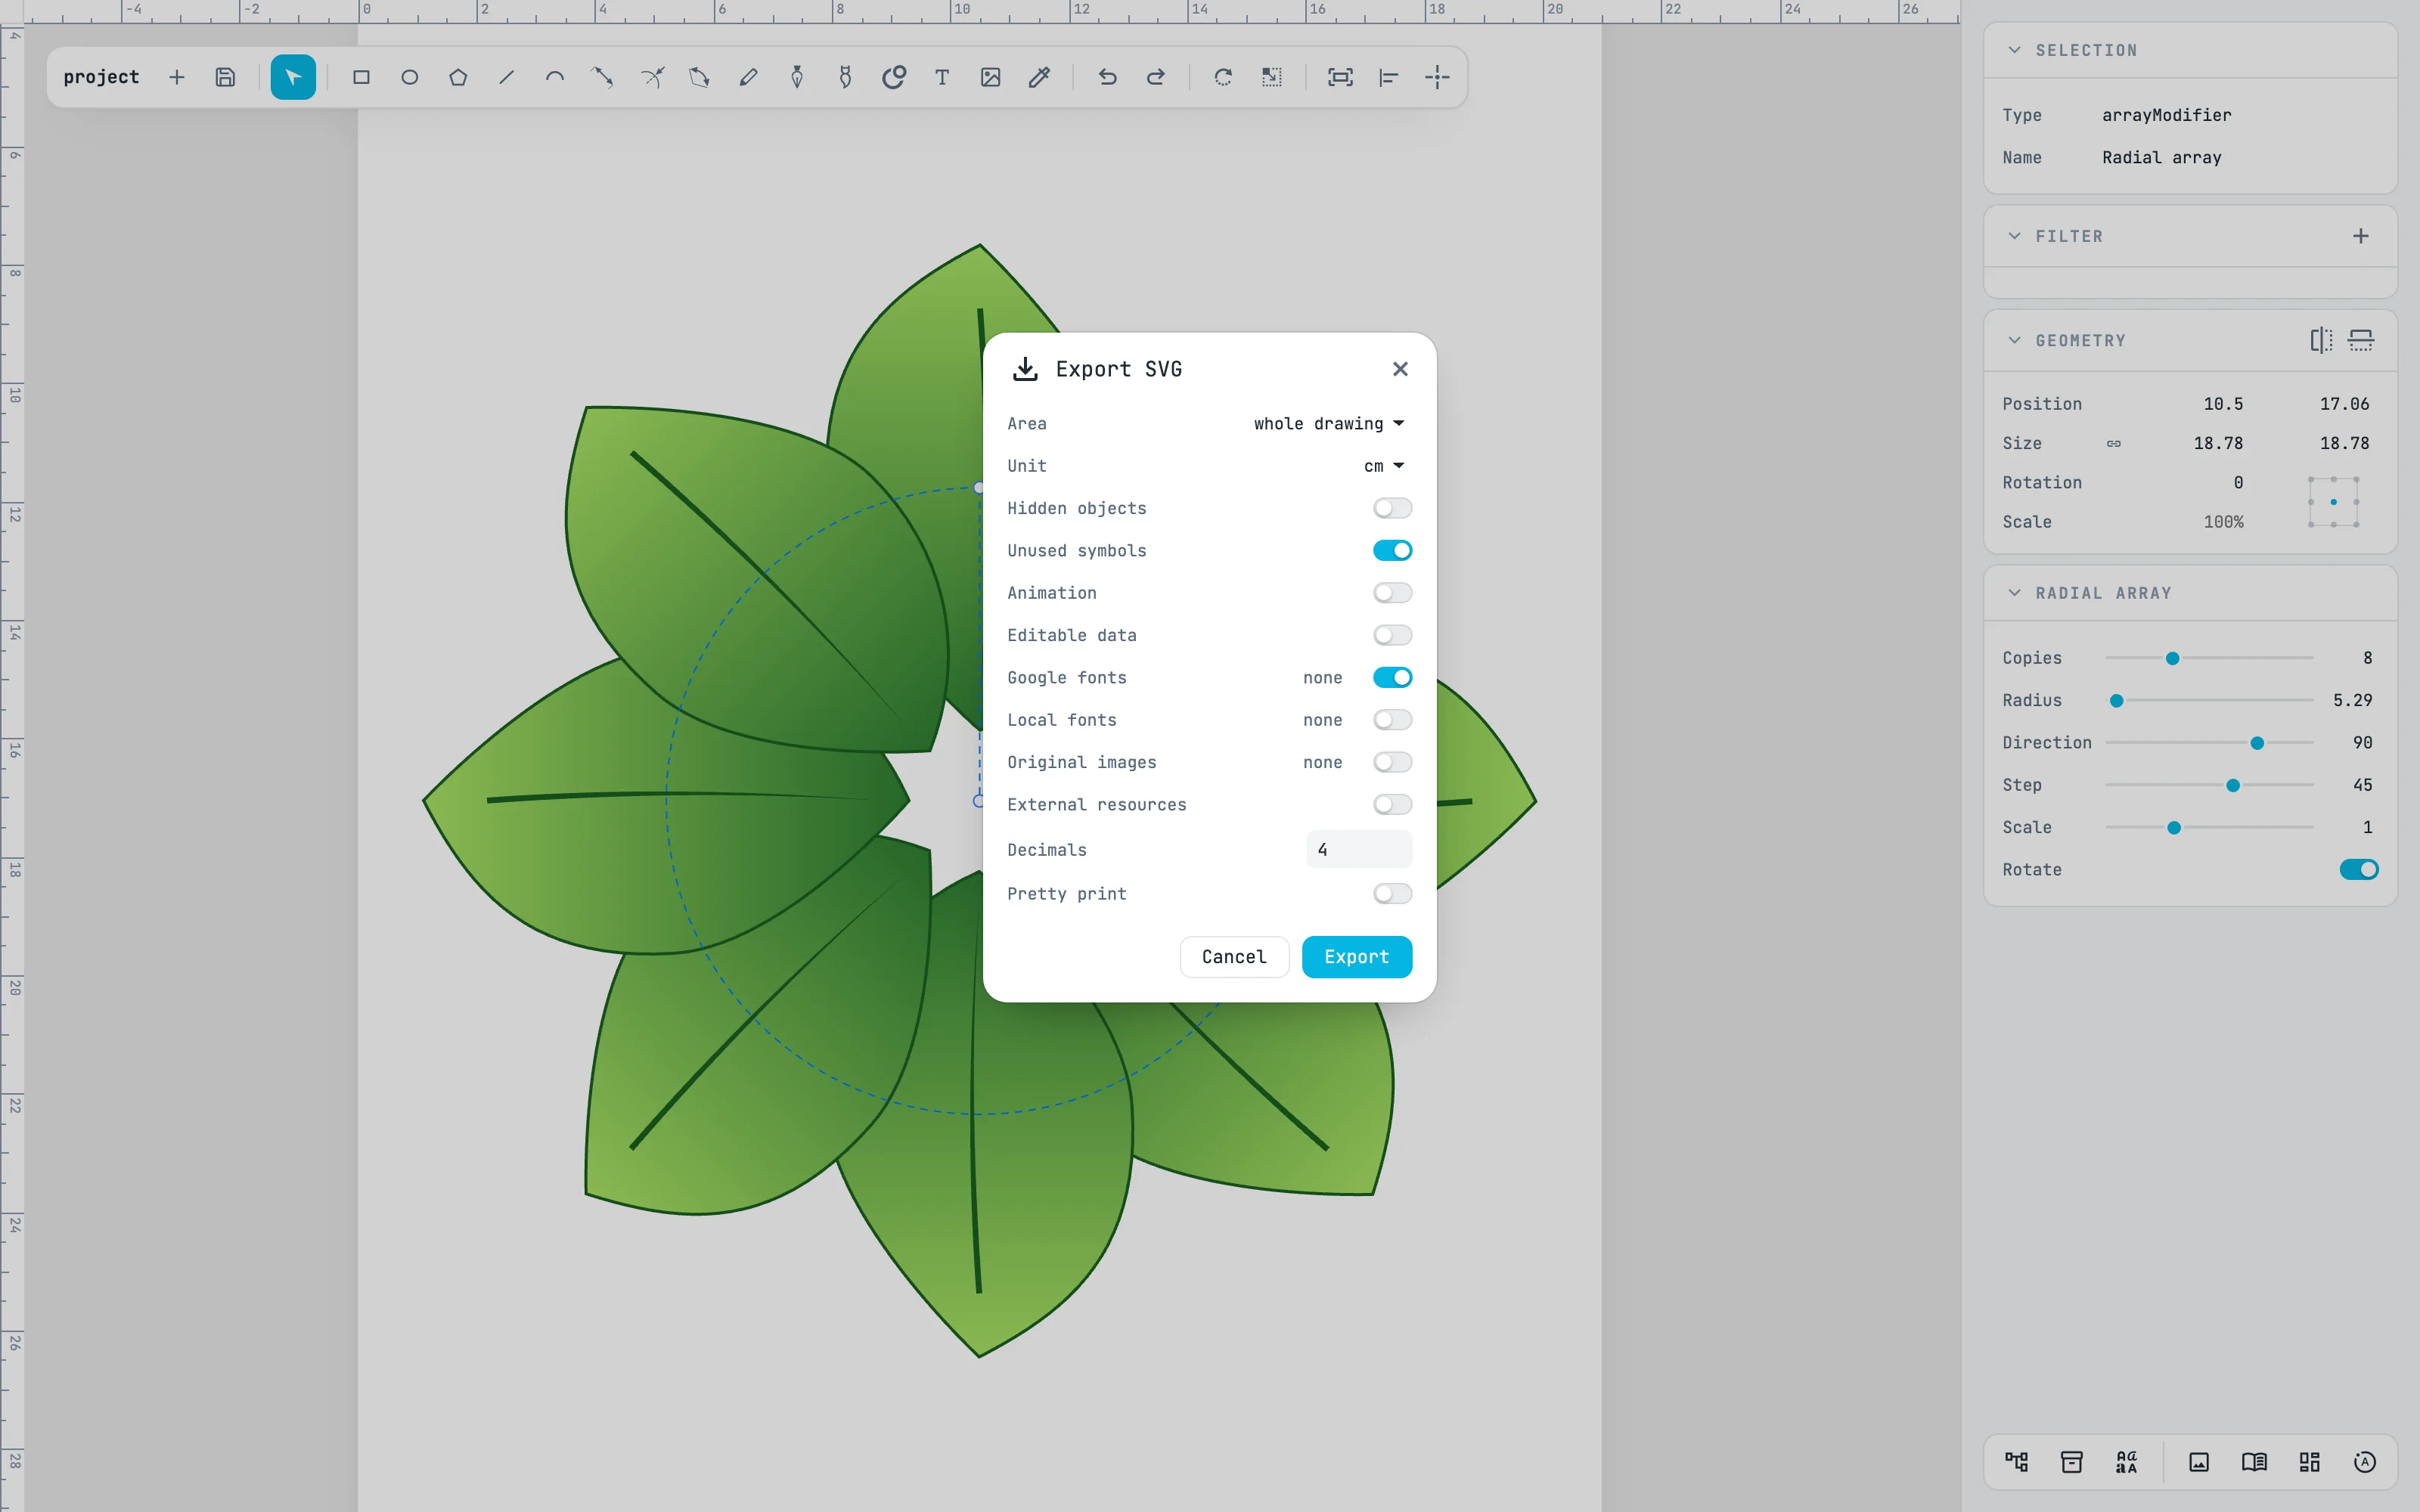Image resolution: width=2420 pixels, height=1512 pixels.
Task: Click the Cancel button
Action: click(1234, 957)
